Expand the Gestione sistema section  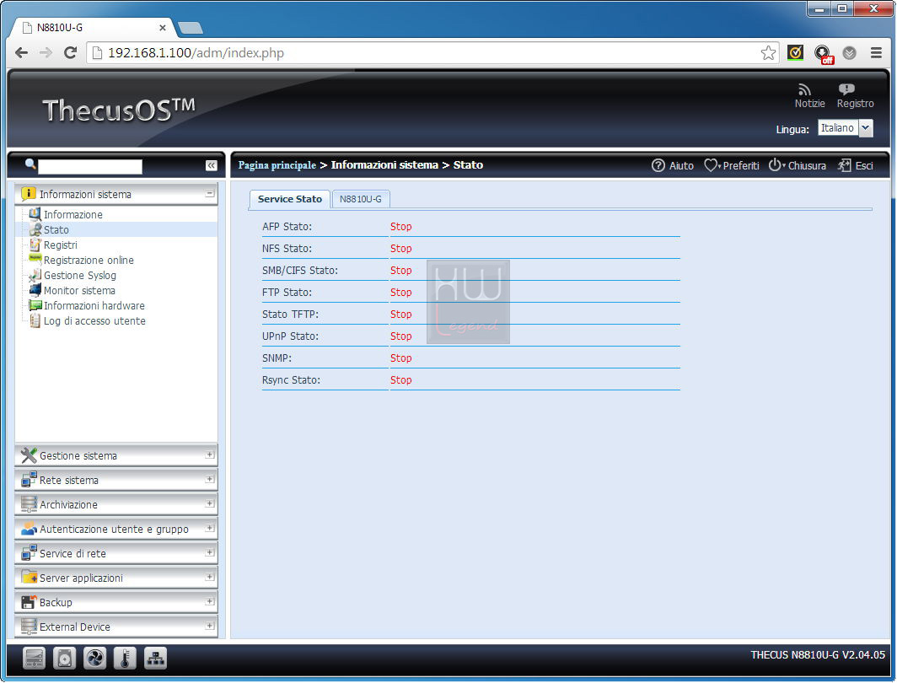(x=210, y=454)
